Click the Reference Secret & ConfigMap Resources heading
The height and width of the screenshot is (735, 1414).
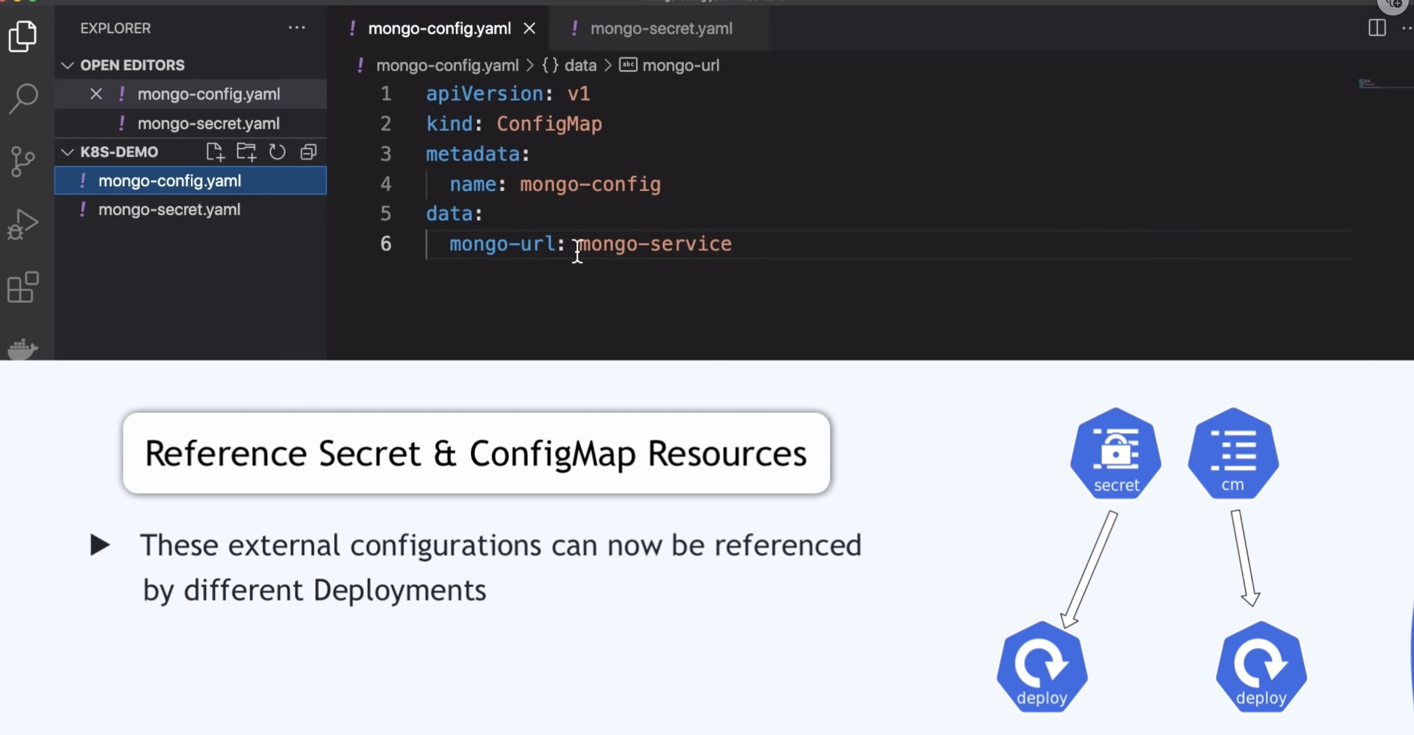tap(476, 453)
